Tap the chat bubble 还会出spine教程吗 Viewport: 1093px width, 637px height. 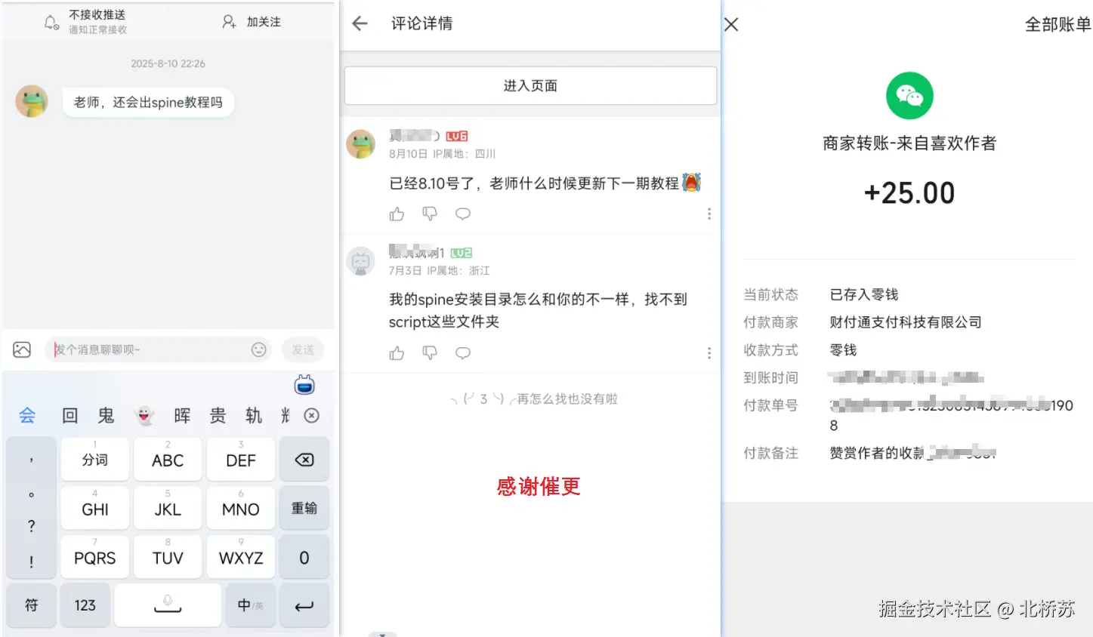(x=148, y=102)
